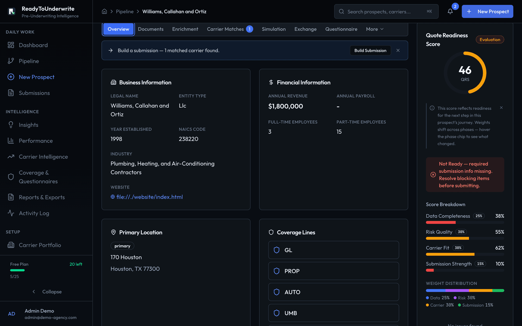Screen dimensions: 522x326
Task: Click the Admin Demo AD avatar
Action: click(x=12, y=314)
